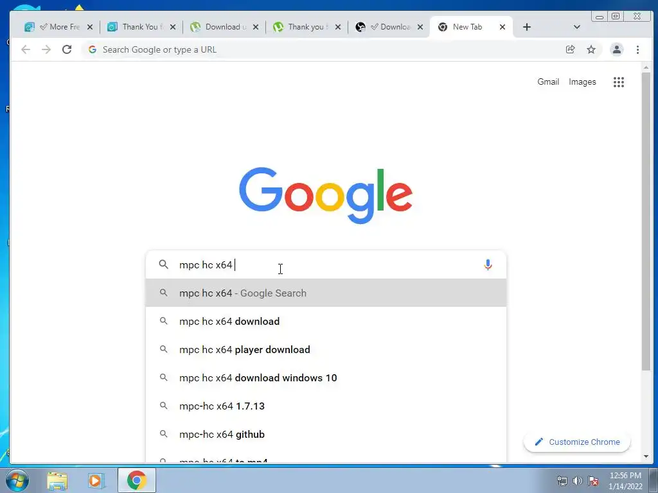Click Google icon in address bar
658x493 pixels.
(93, 49)
